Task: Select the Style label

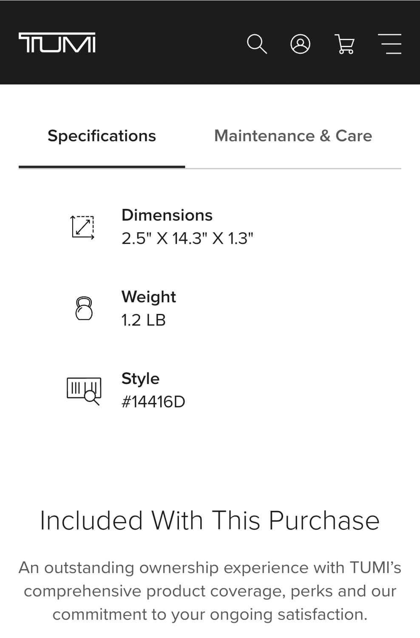Action: [140, 379]
